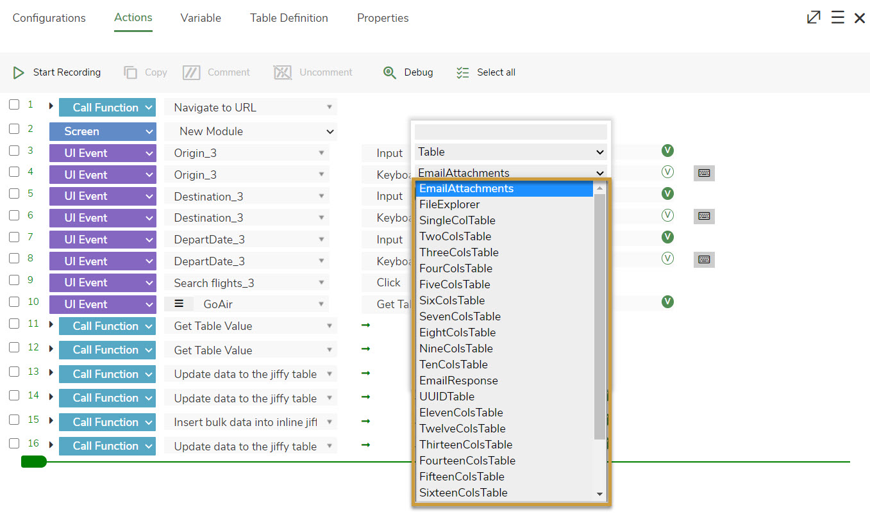Expand row 13 with the disclosure triangle
Image resolution: width=870 pixels, height=517 pixels.
pos(51,372)
